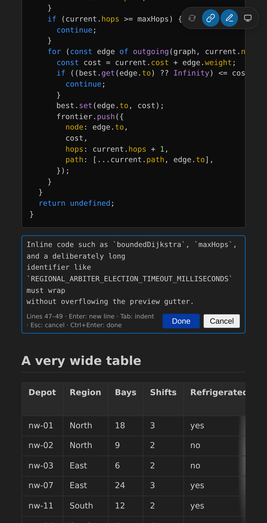Screen dimensions: 267x523
Task: Click the 'A very wide table' heading
Action: tap(81, 361)
